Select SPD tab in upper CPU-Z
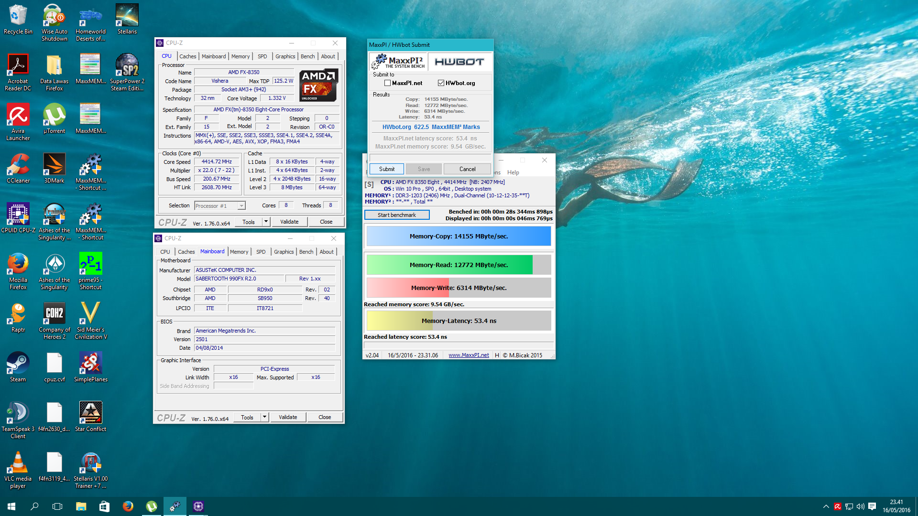 [x=262, y=56]
